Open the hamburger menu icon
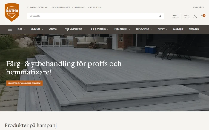Viewport: 209px width, 130px height. [x=10, y=29]
